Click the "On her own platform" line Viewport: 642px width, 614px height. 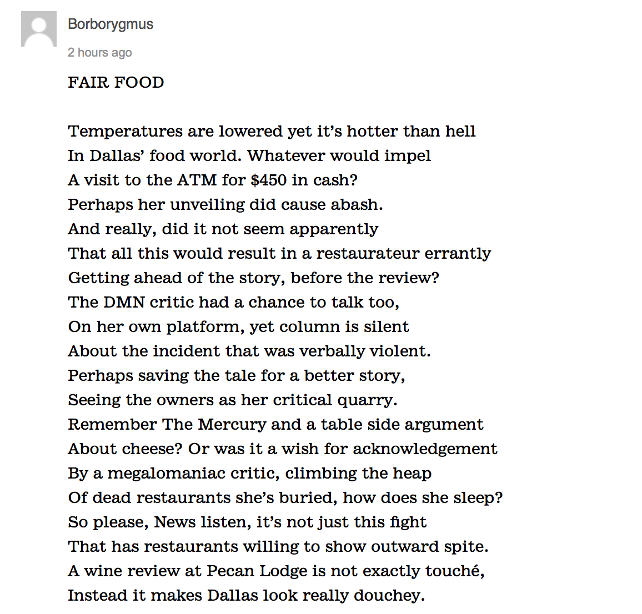point(238,326)
